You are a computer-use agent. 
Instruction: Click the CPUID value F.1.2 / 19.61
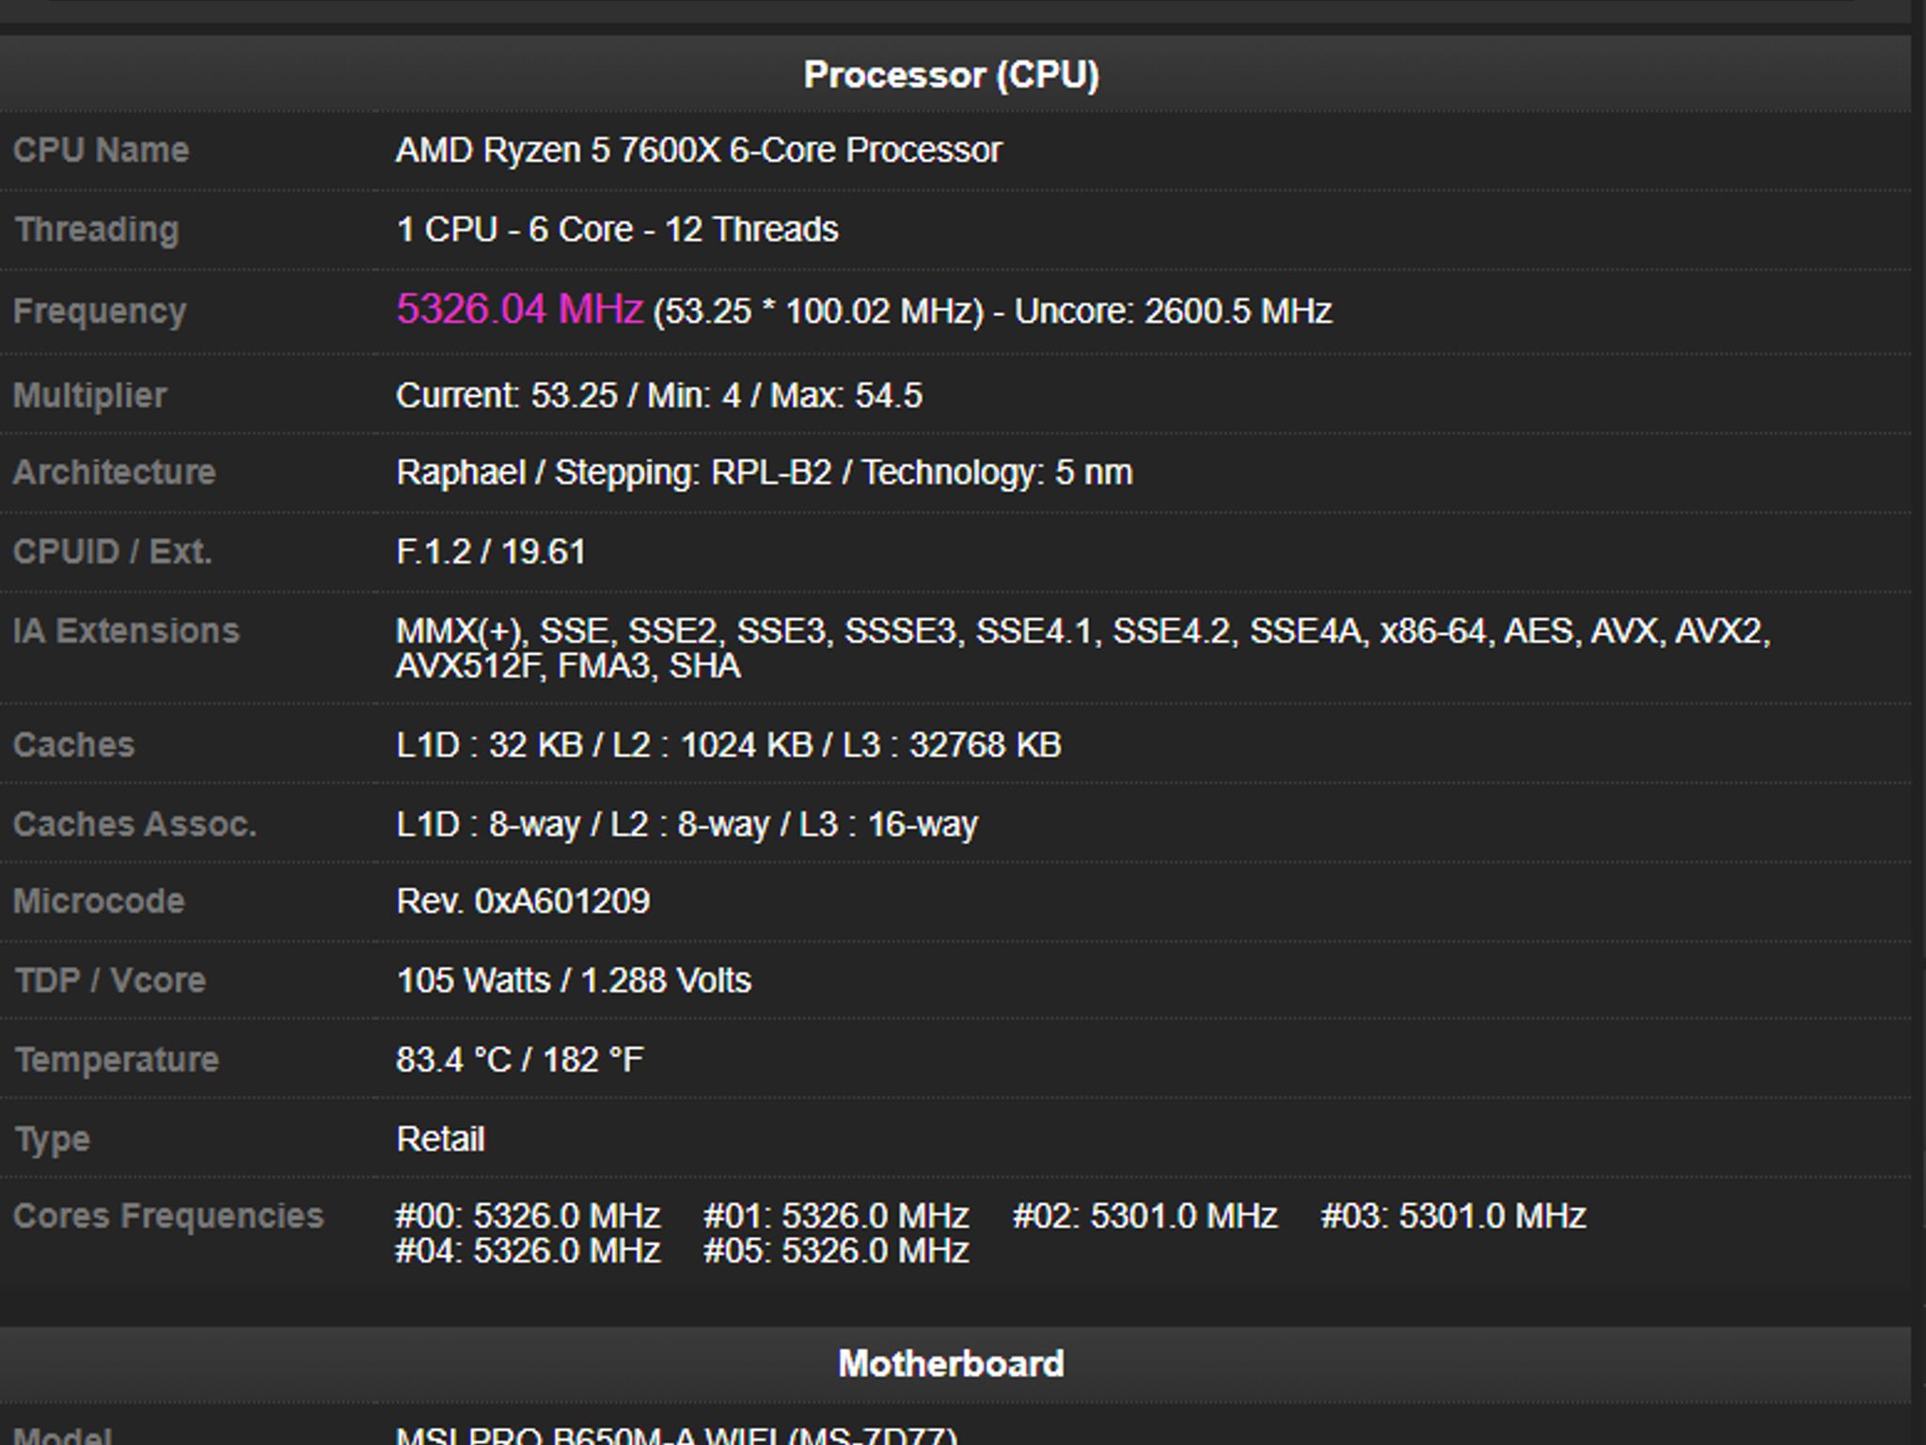coord(490,551)
